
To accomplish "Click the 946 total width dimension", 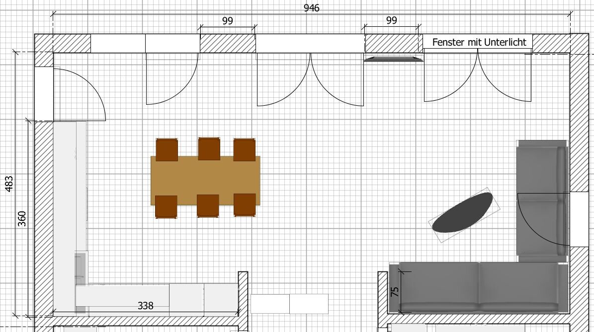I will point(311,8).
